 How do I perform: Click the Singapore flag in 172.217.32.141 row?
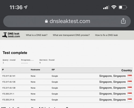(130, 76)
